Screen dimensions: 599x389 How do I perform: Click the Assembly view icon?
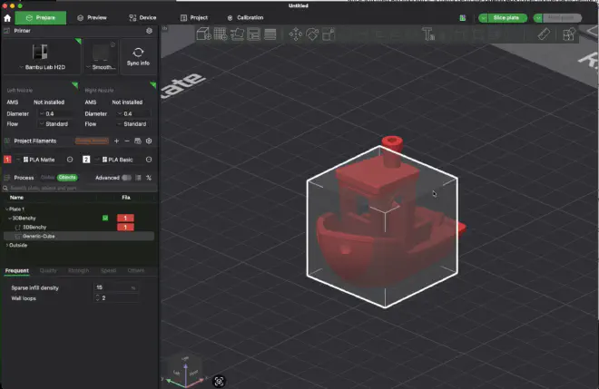pyautogui.click(x=569, y=34)
